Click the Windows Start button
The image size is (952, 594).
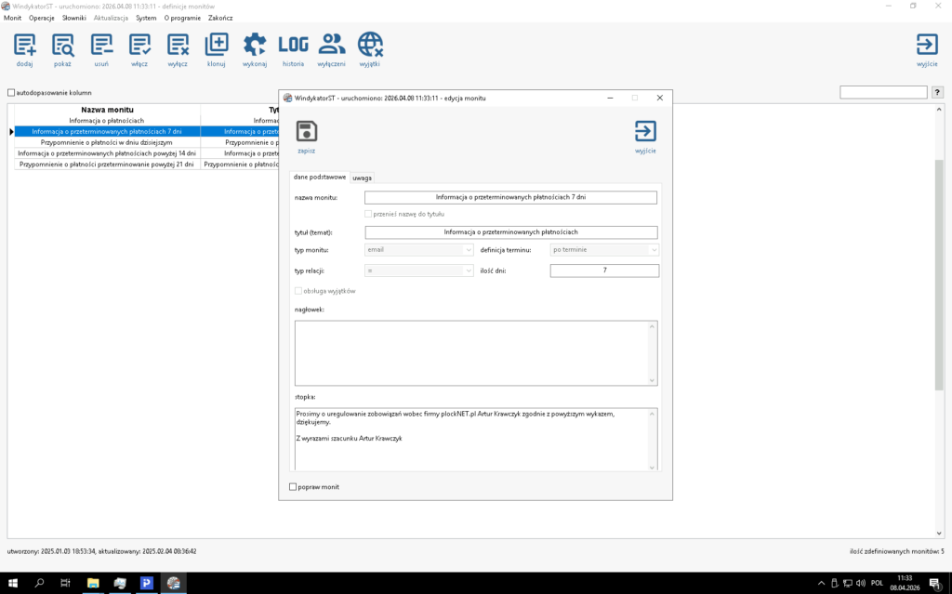coord(13,583)
